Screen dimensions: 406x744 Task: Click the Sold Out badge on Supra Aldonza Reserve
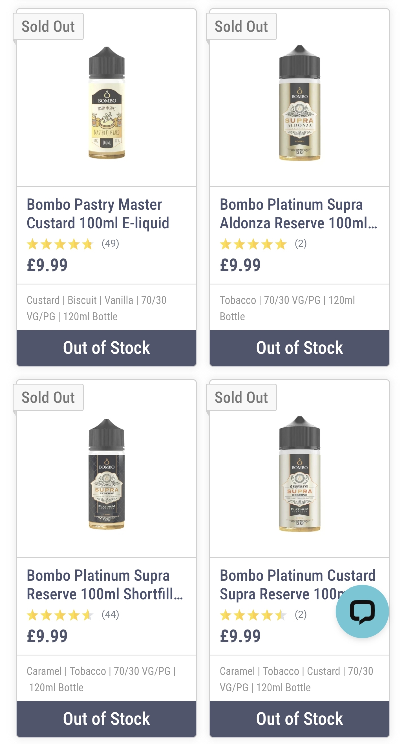click(241, 27)
